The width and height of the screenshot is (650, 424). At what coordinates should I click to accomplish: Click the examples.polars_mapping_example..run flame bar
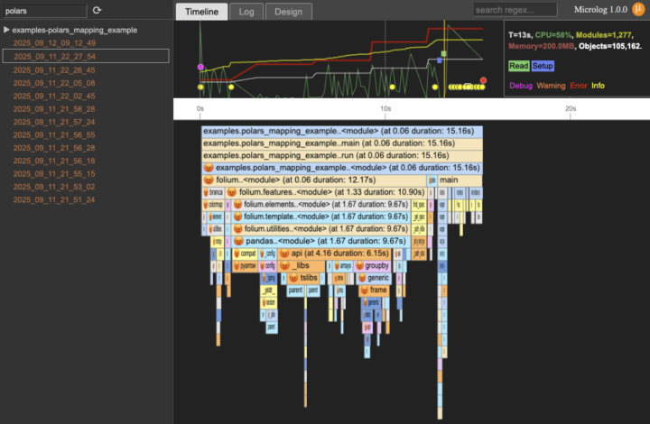pyautogui.click(x=342, y=156)
